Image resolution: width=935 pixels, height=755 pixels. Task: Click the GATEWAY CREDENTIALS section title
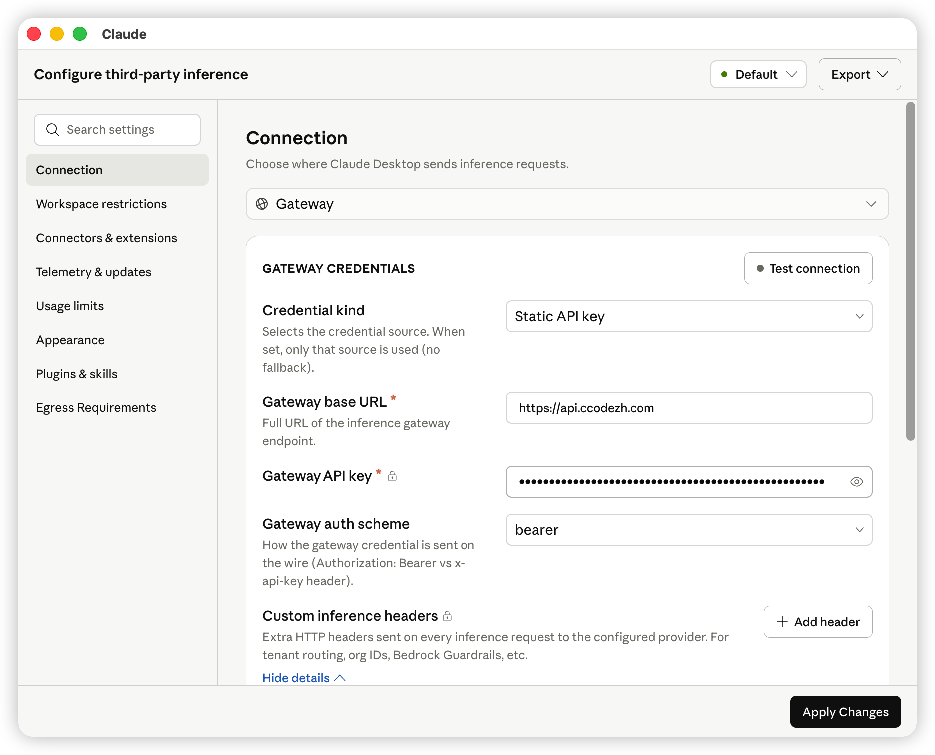click(339, 268)
